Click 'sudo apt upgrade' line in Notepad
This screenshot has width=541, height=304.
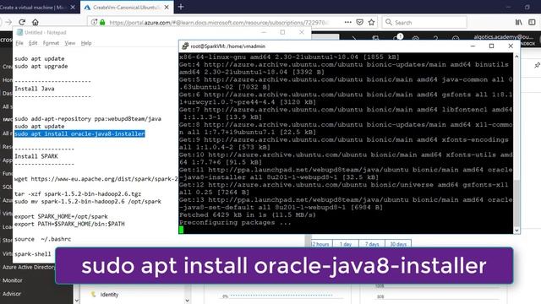[41, 66]
